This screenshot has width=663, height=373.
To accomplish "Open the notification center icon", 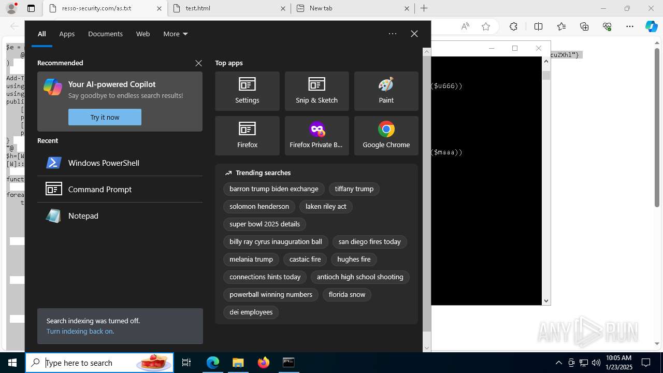I will (x=646, y=363).
